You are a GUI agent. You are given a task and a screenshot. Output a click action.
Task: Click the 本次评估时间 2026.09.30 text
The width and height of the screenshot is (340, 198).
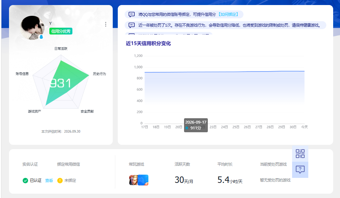[61, 132]
